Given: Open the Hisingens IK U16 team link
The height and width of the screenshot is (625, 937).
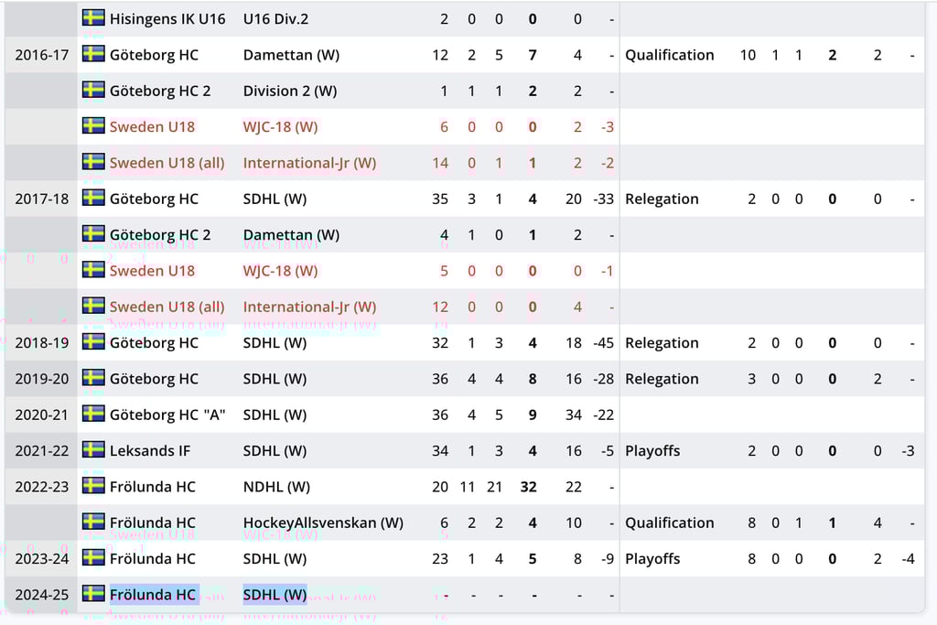Looking at the screenshot, I should click(x=167, y=19).
